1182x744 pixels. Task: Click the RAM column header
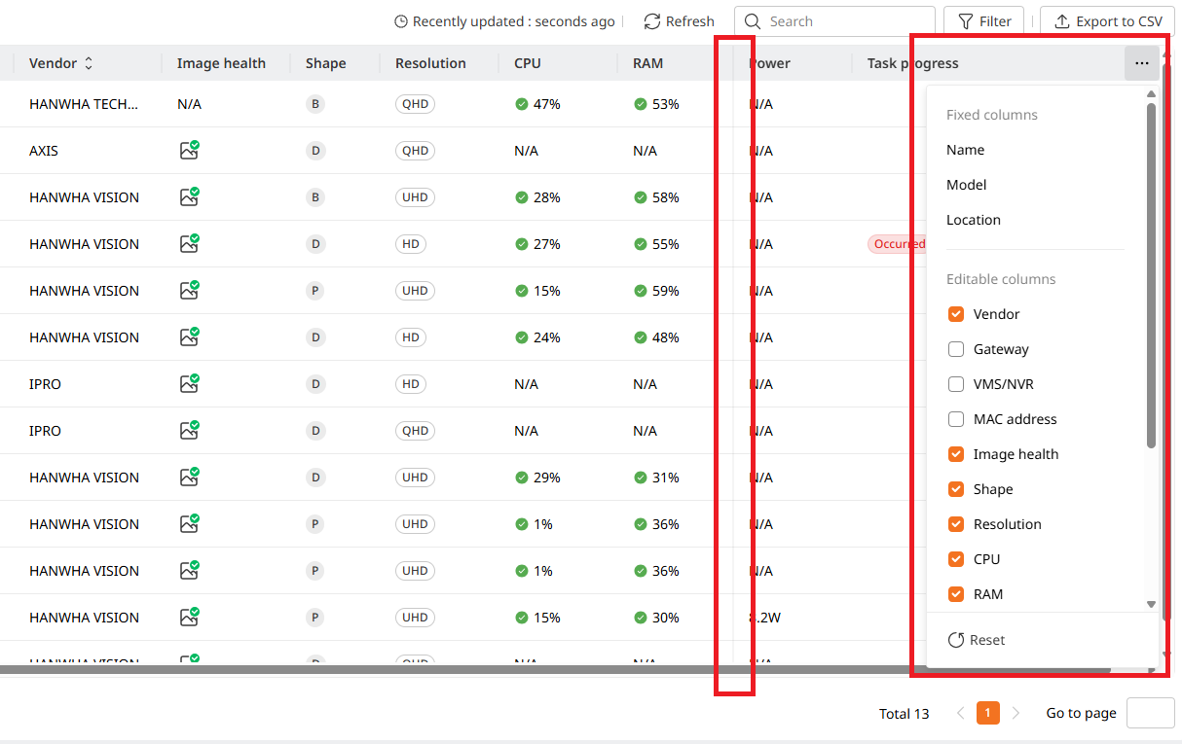(647, 63)
